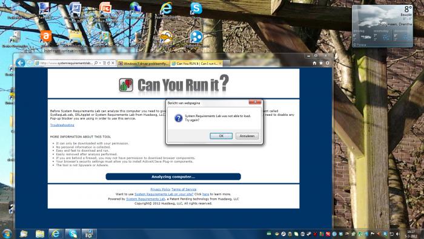The image size is (424, 239).
Task: Open the Troubleshooting link
Action: tap(62, 125)
